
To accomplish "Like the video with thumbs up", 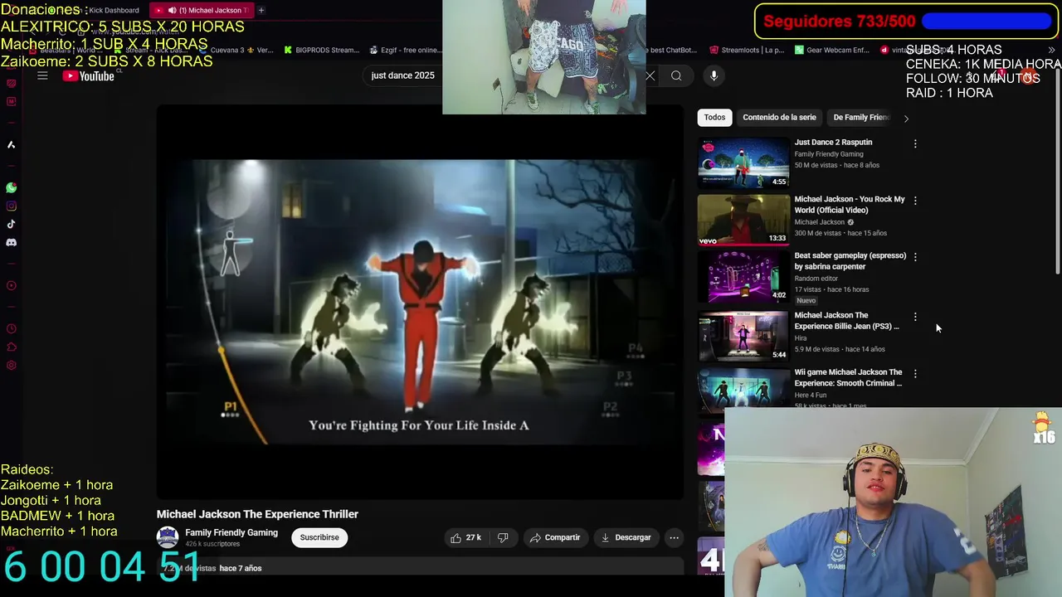I will [x=465, y=537].
